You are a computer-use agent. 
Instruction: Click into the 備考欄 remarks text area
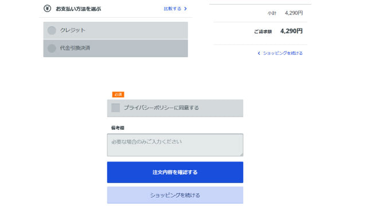pyautogui.click(x=175, y=145)
